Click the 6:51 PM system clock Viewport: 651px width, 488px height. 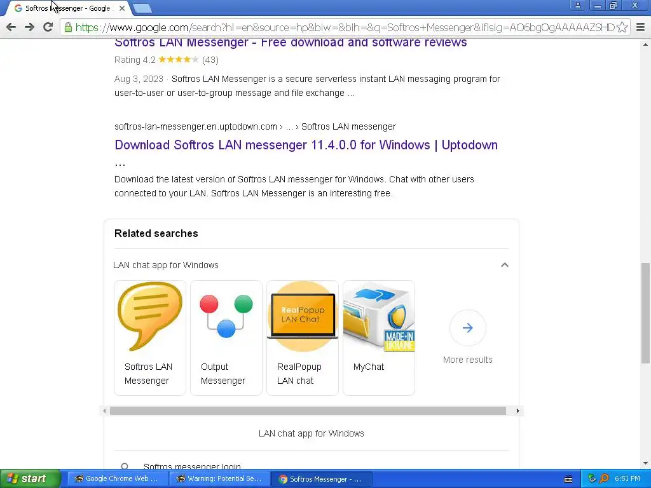pyautogui.click(x=627, y=478)
